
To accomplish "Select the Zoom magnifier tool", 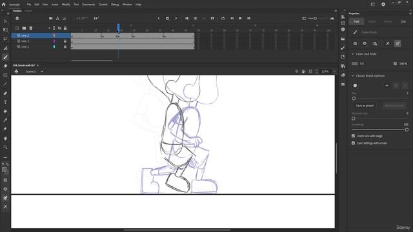I will tap(5, 148).
